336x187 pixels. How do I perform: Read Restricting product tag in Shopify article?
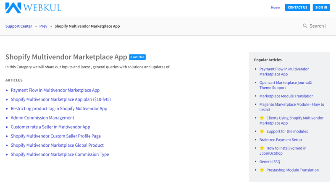click(59, 109)
